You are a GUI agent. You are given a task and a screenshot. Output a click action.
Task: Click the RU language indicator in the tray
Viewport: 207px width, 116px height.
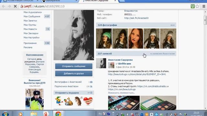pos(100,114)
